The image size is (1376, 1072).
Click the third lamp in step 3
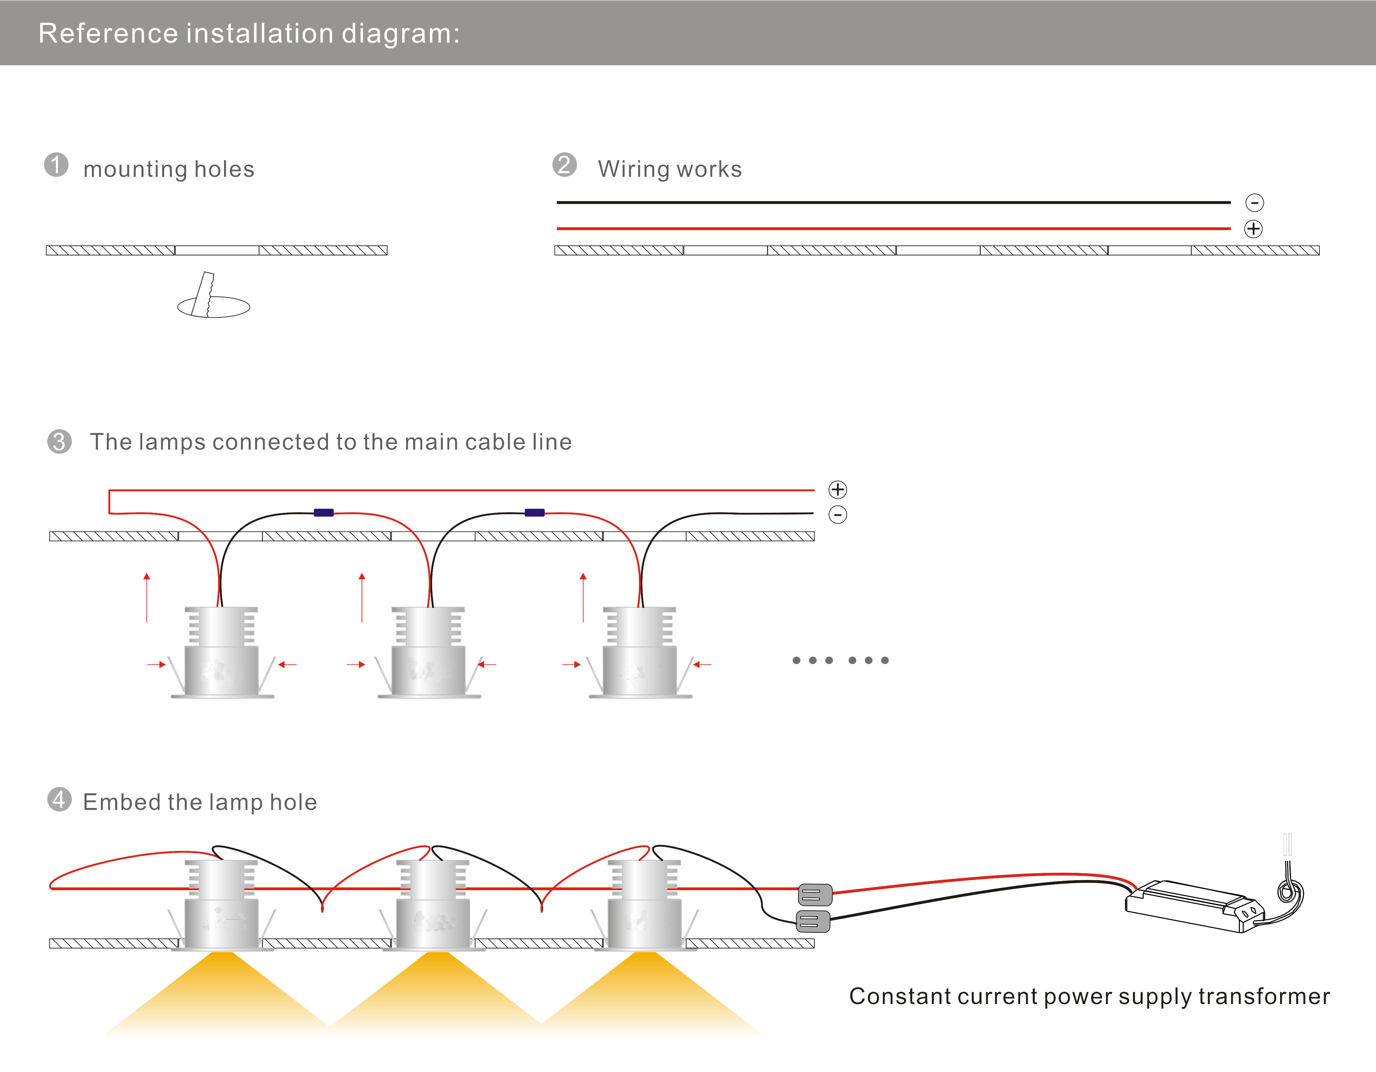640,652
